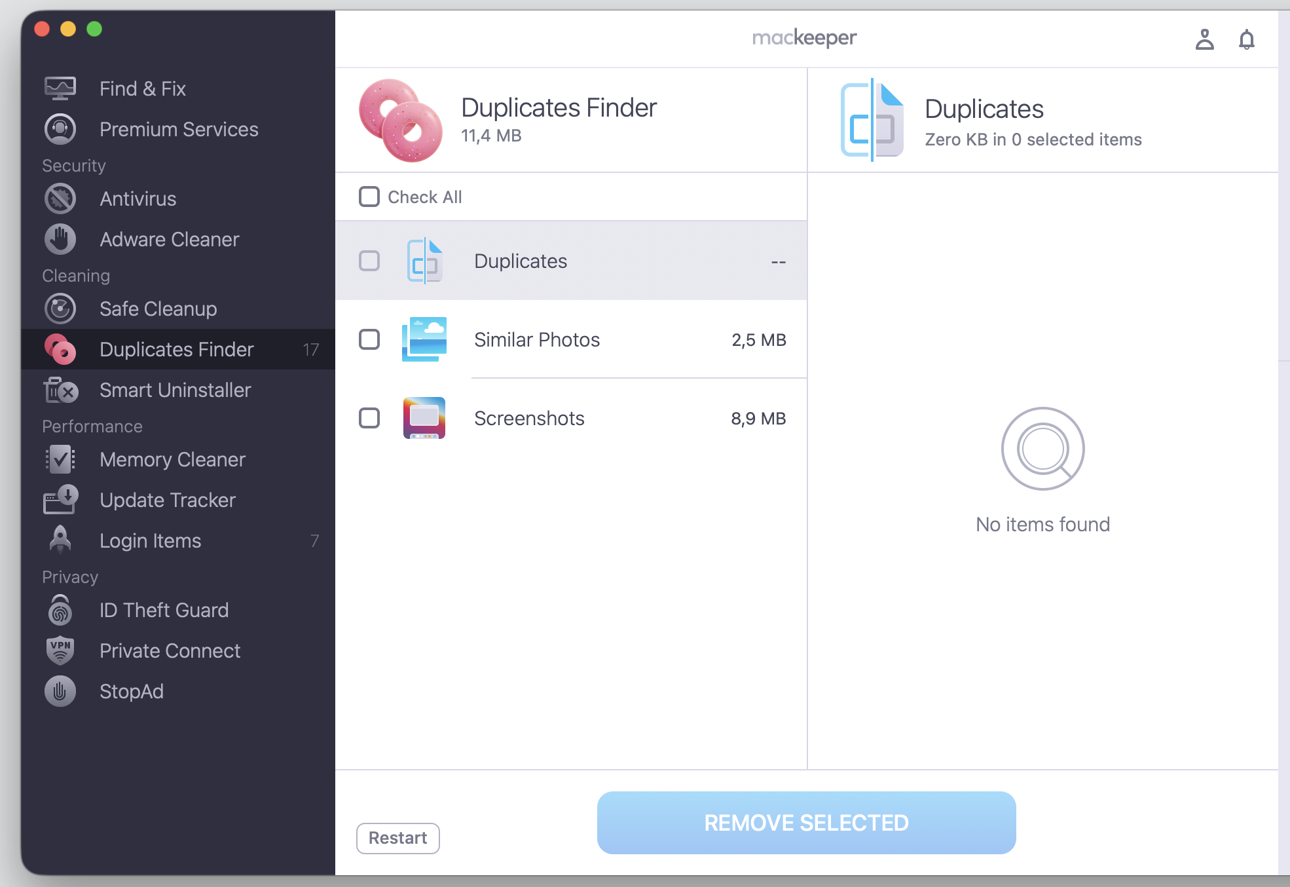
Task: Click the Memory Cleaner chip icon
Action: (x=60, y=459)
